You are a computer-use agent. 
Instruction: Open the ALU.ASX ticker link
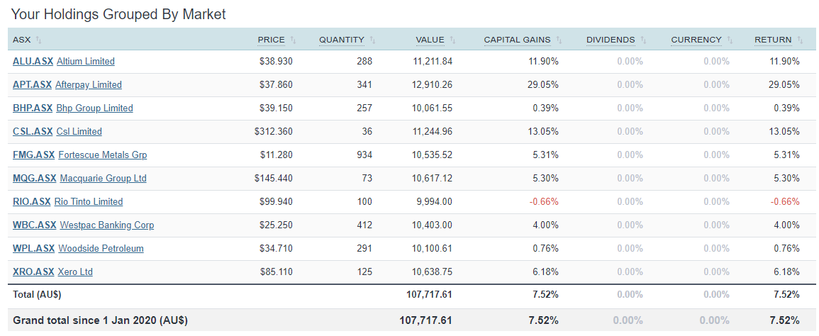(x=33, y=61)
